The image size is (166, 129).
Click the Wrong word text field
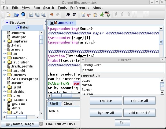pyautogui.click(x=123, y=70)
